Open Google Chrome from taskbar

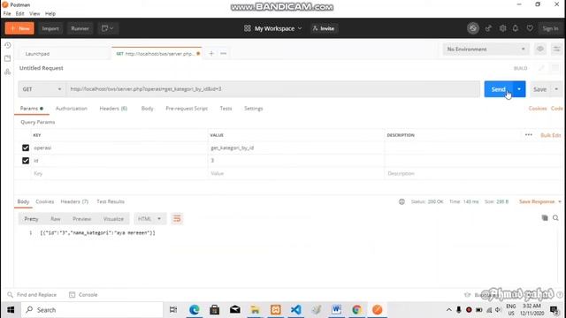pos(356,310)
